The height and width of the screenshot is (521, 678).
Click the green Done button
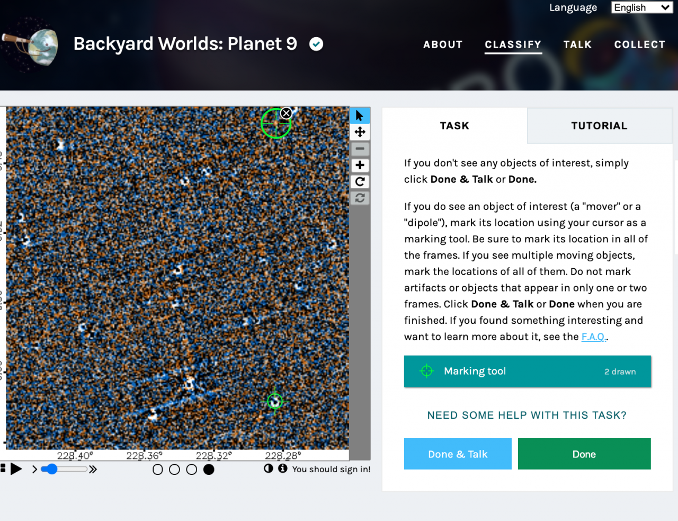(584, 454)
